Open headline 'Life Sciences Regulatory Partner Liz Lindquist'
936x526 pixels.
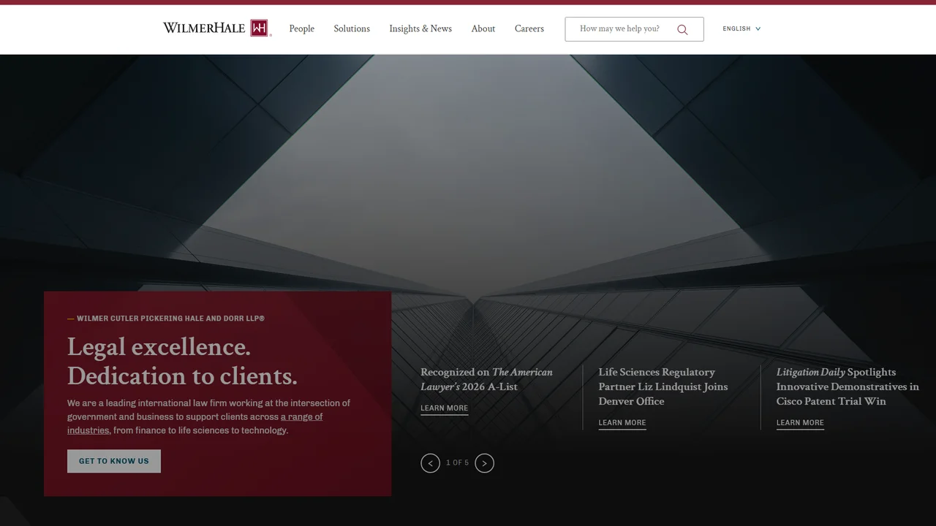663,386
